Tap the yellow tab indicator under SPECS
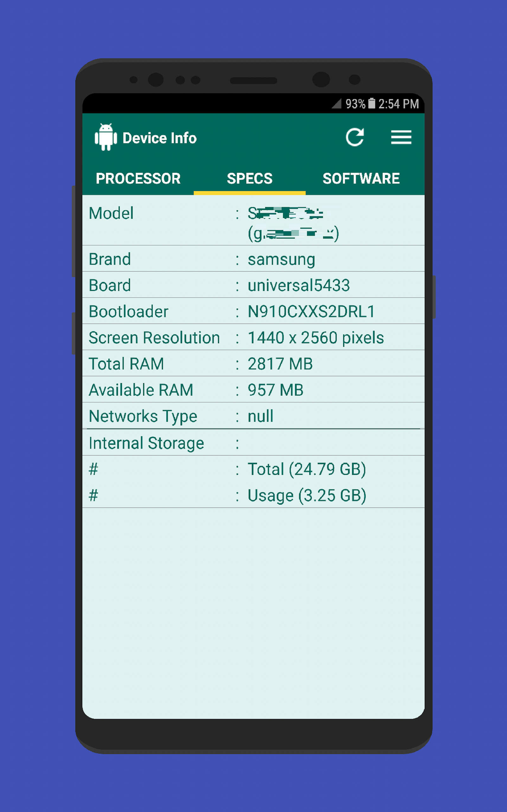The image size is (507, 812). (249, 193)
